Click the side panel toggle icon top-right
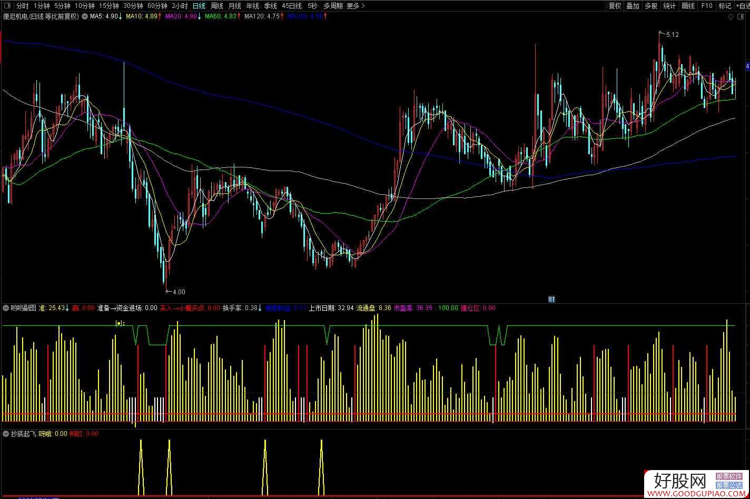This screenshot has width=750, height=499. pos(741,17)
